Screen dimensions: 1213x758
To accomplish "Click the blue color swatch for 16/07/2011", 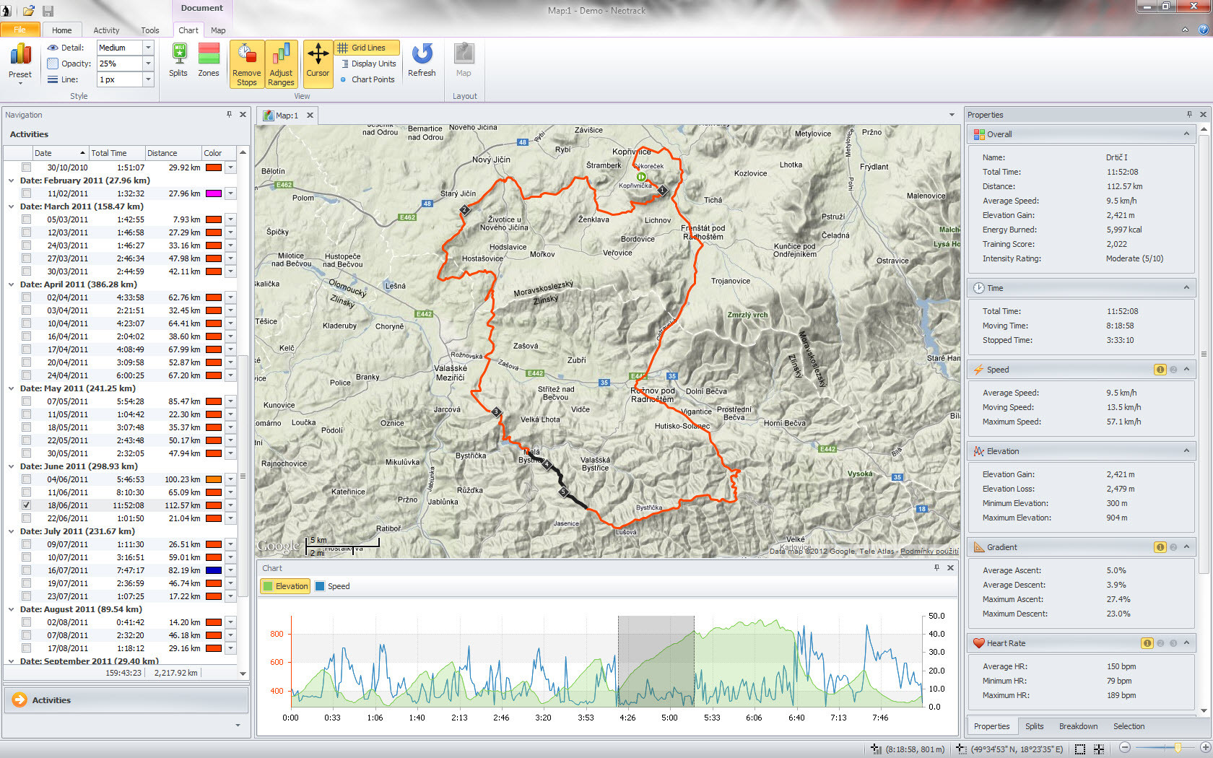I will click(213, 570).
